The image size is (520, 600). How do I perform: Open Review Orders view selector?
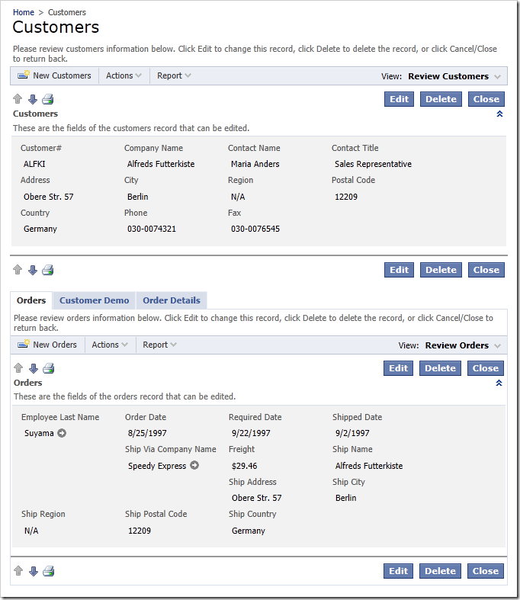coord(463,345)
